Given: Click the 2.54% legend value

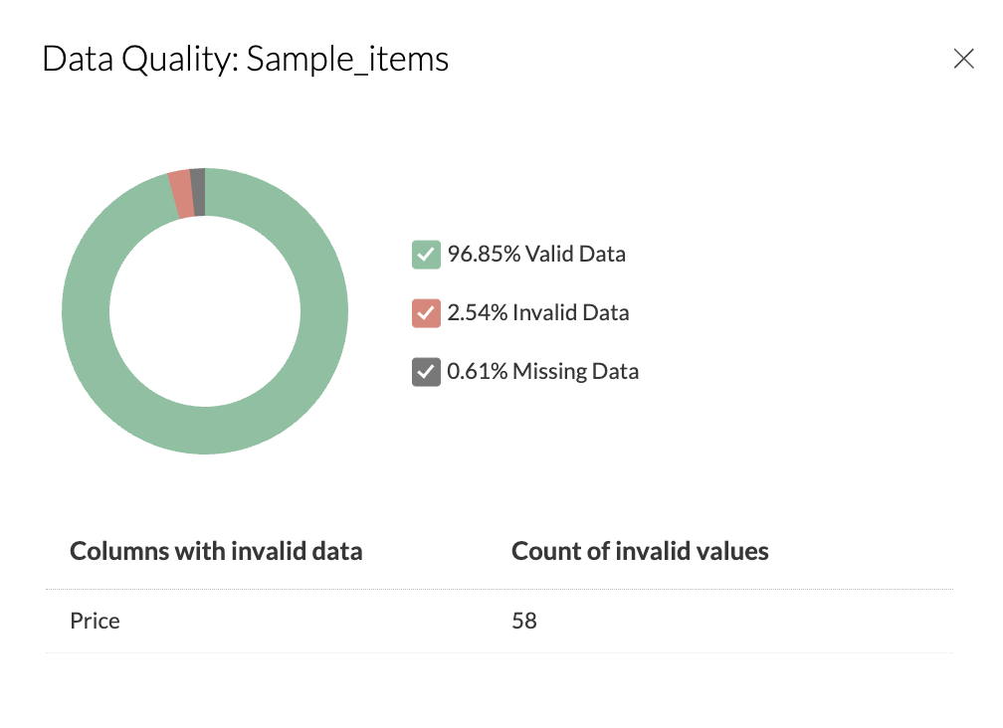Looking at the screenshot, I should [x=478, y=313].
